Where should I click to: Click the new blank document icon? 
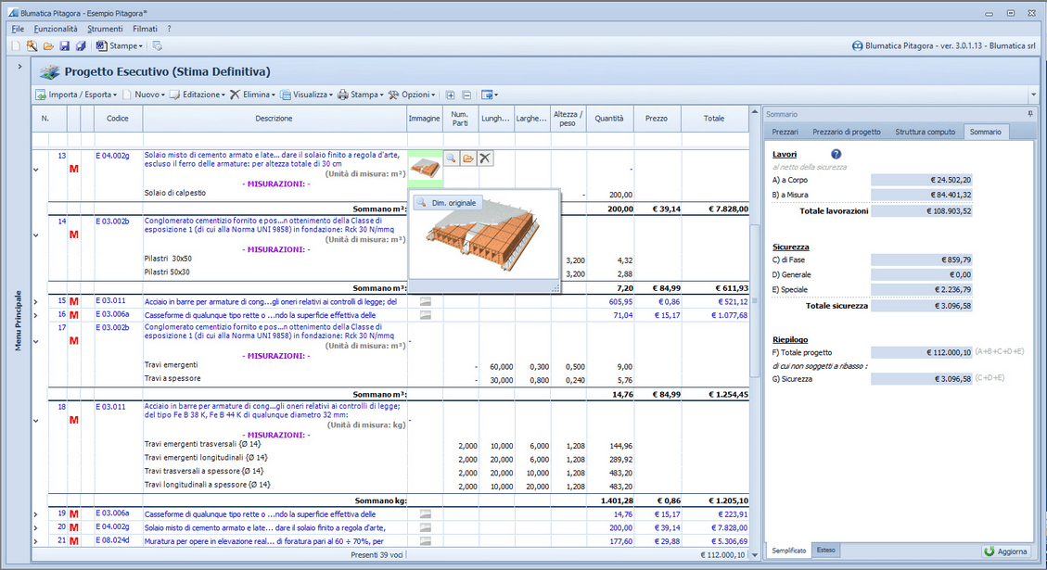coord(16,46)
